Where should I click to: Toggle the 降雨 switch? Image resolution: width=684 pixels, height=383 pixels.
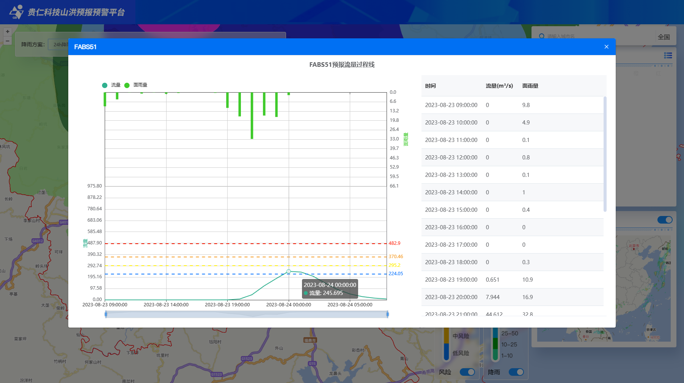pyautogui.click(x=516, y=372)
